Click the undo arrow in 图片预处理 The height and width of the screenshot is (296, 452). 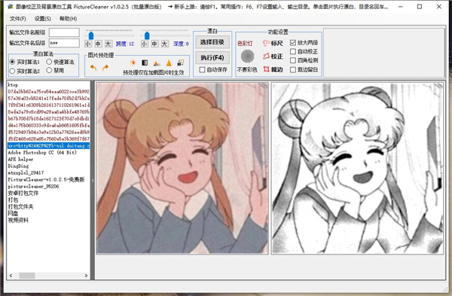[93, 68]
